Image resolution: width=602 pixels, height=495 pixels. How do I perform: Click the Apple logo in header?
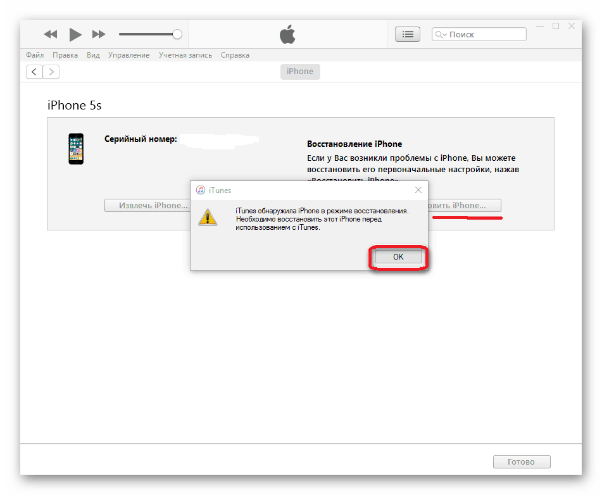(x=287, y=34)
